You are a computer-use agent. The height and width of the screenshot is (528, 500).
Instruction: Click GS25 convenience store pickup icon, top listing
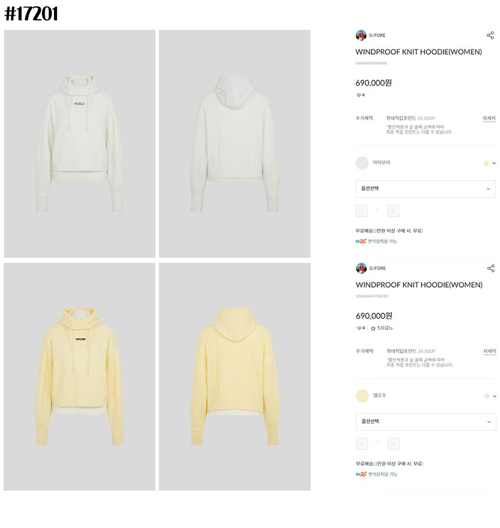[361, 241]
